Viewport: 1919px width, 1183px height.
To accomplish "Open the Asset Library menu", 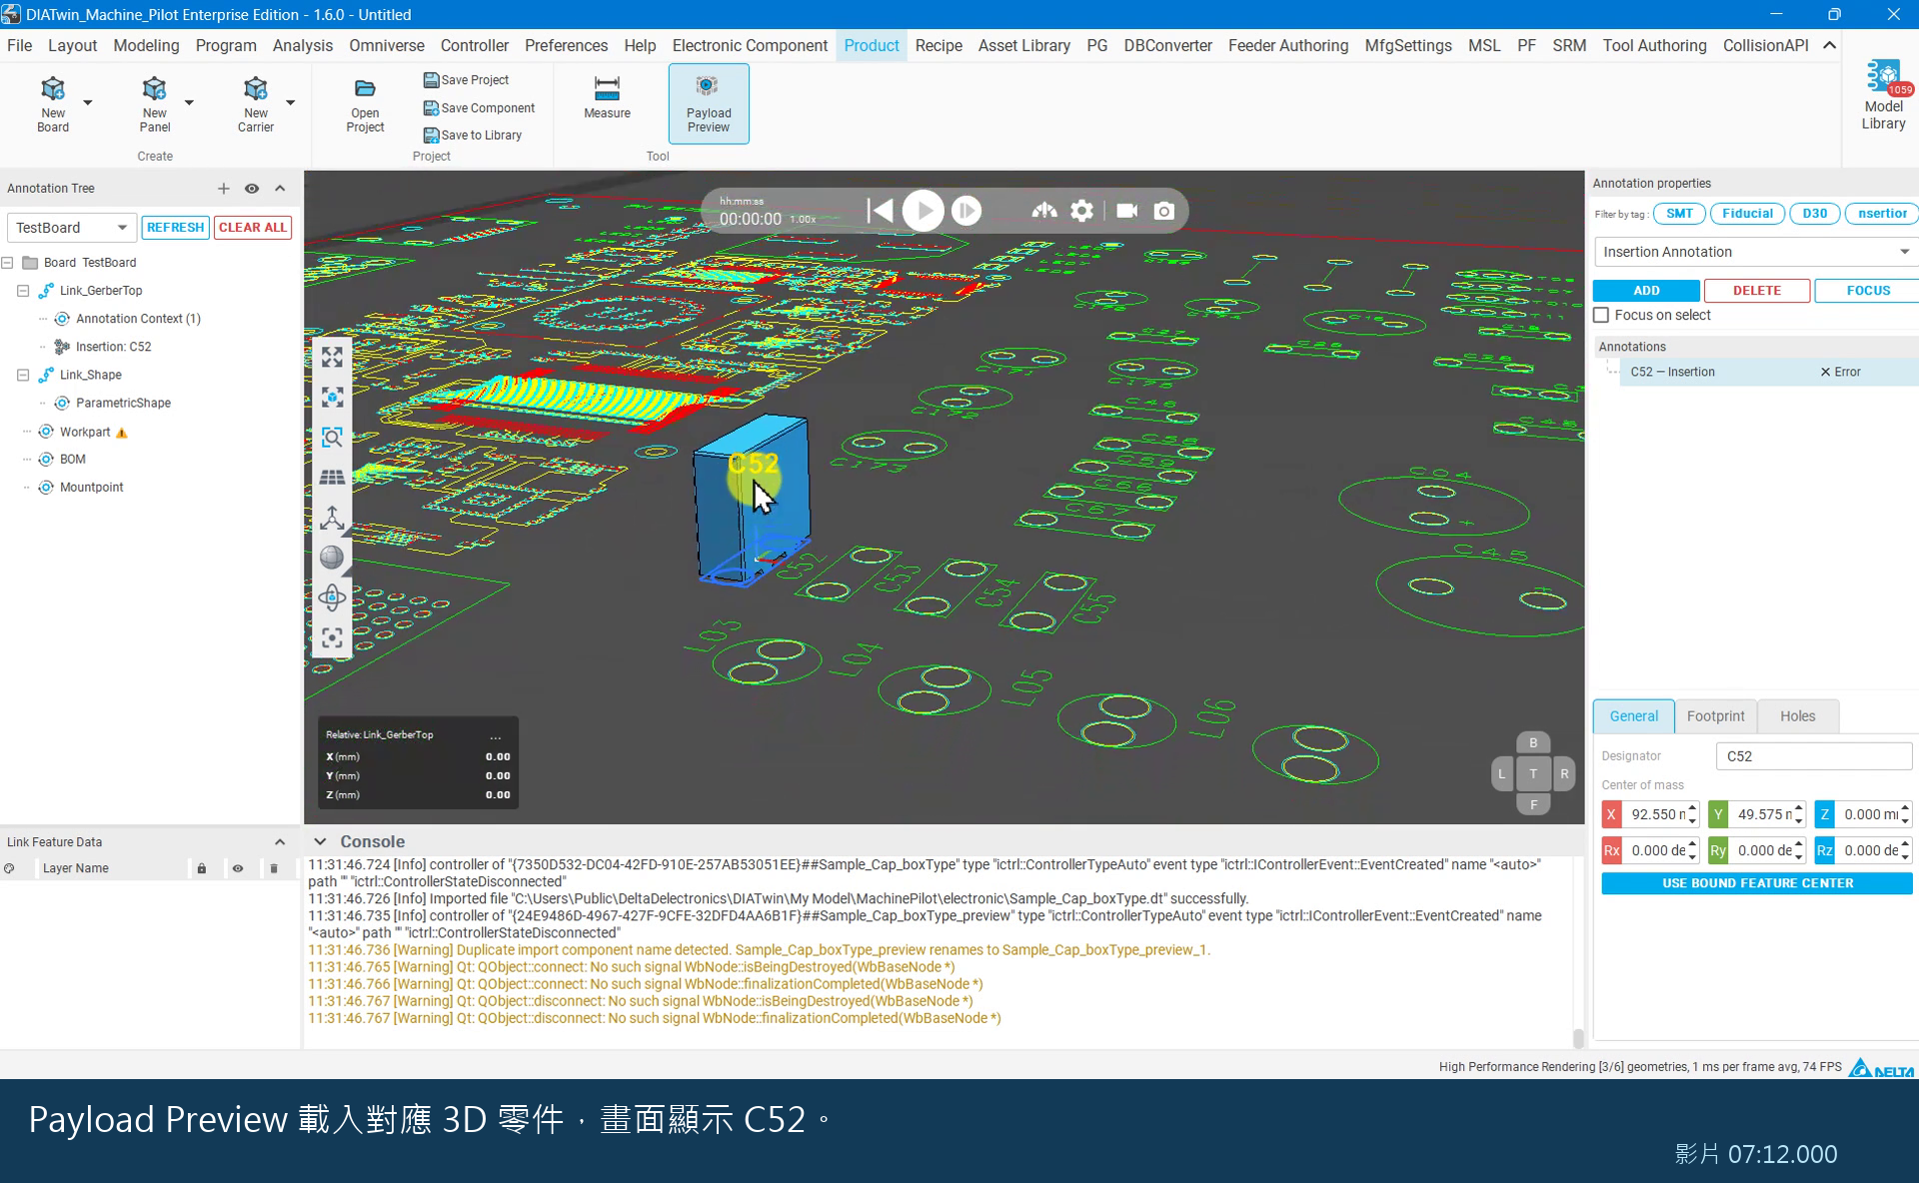I will tap(1023, 46).
